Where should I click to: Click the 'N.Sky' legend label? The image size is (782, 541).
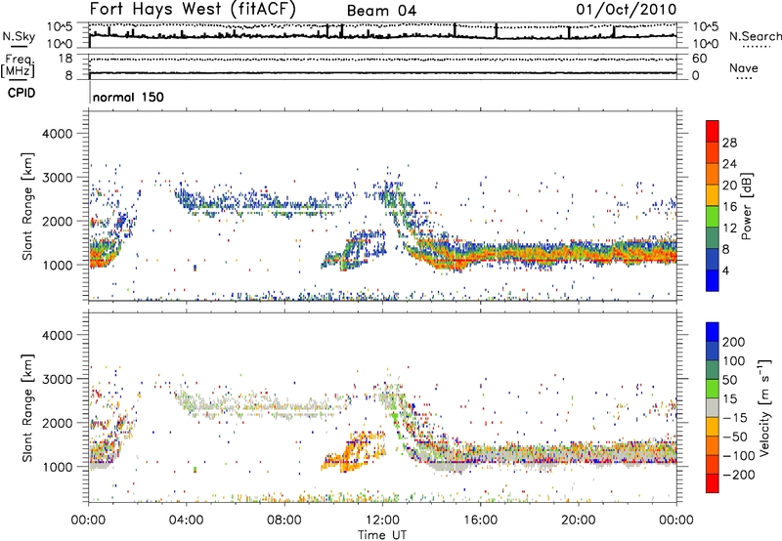19,36
